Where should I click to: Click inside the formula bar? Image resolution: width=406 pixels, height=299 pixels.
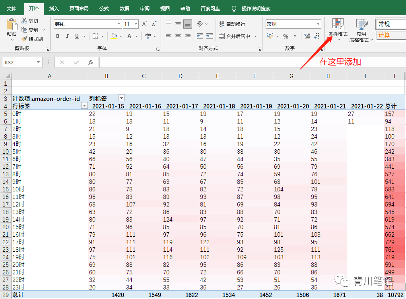(x=253, y=62)
